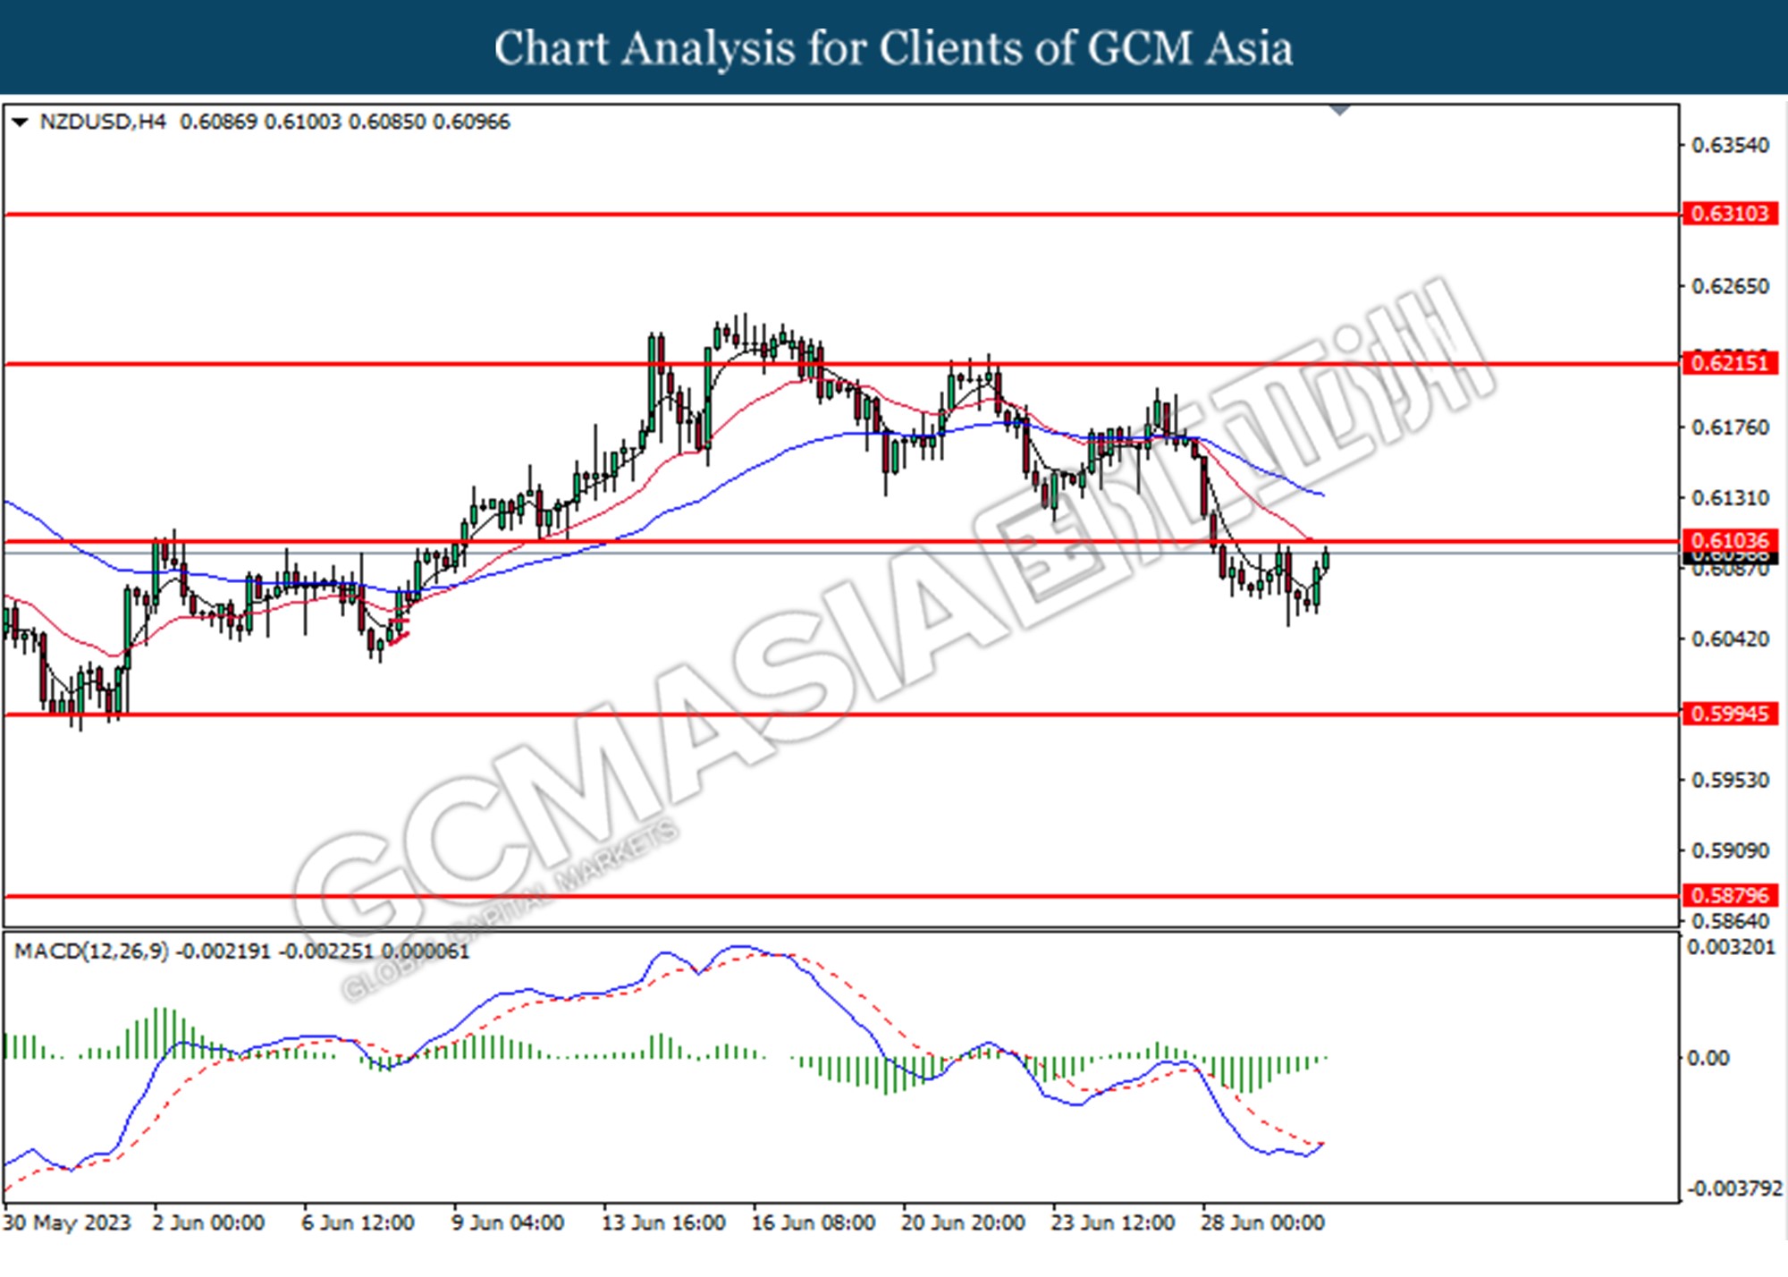The width and height of the screenshot is (1788, 1277).
Task: Click the MACD scale value -0.003792
Action: click(x=1734, y=1188)
